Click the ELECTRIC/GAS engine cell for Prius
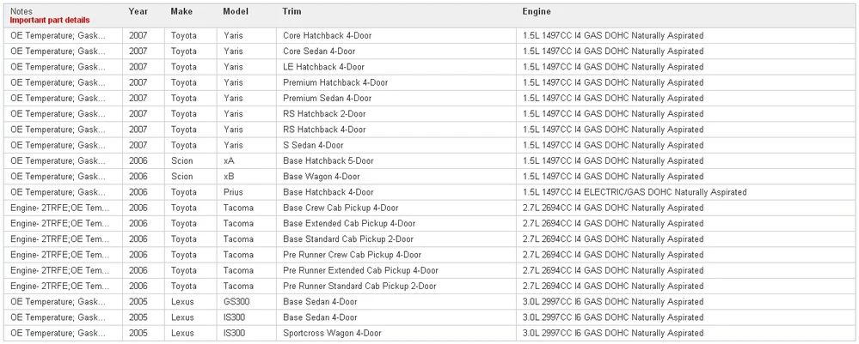 tap(685, 192)
